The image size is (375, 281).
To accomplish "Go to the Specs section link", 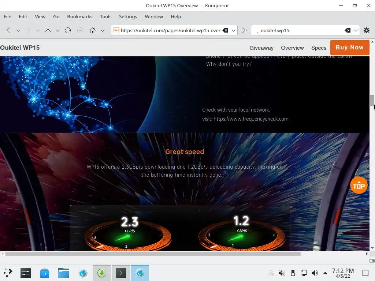I will (x=319, y=48).
